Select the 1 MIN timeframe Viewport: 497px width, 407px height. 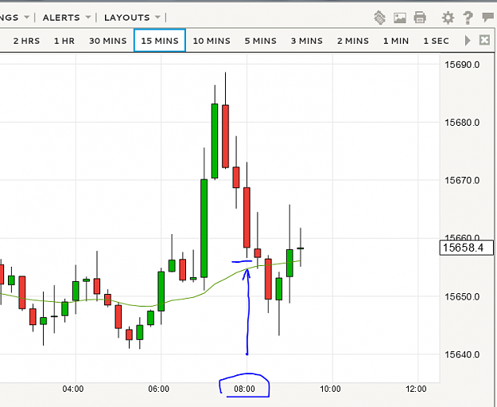[396, 41]
